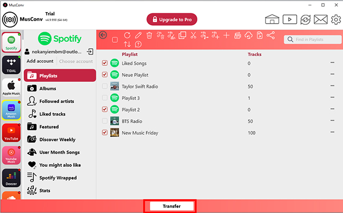Screen dimensions: 343x213
Task: Open the three-dot menu for Playlist 3
Action: (x=332, y=97)
